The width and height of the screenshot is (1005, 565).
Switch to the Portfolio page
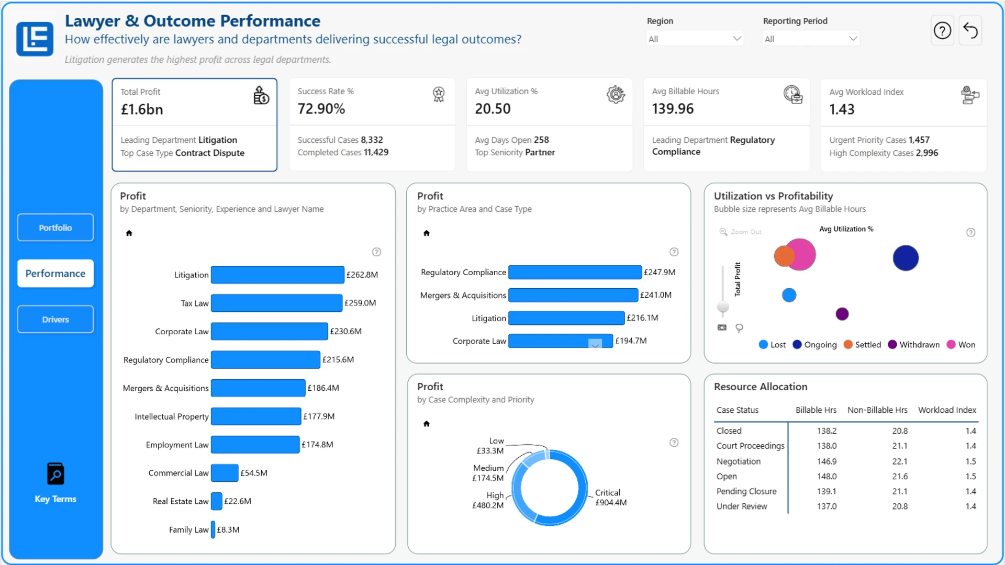pos(55,228)
